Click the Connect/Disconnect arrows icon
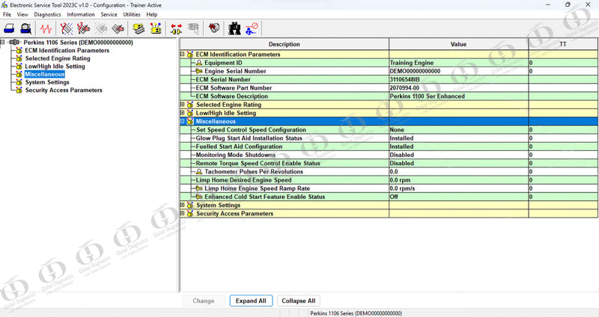The width and height of the screenshot is (599, 317). pos(176,28)
